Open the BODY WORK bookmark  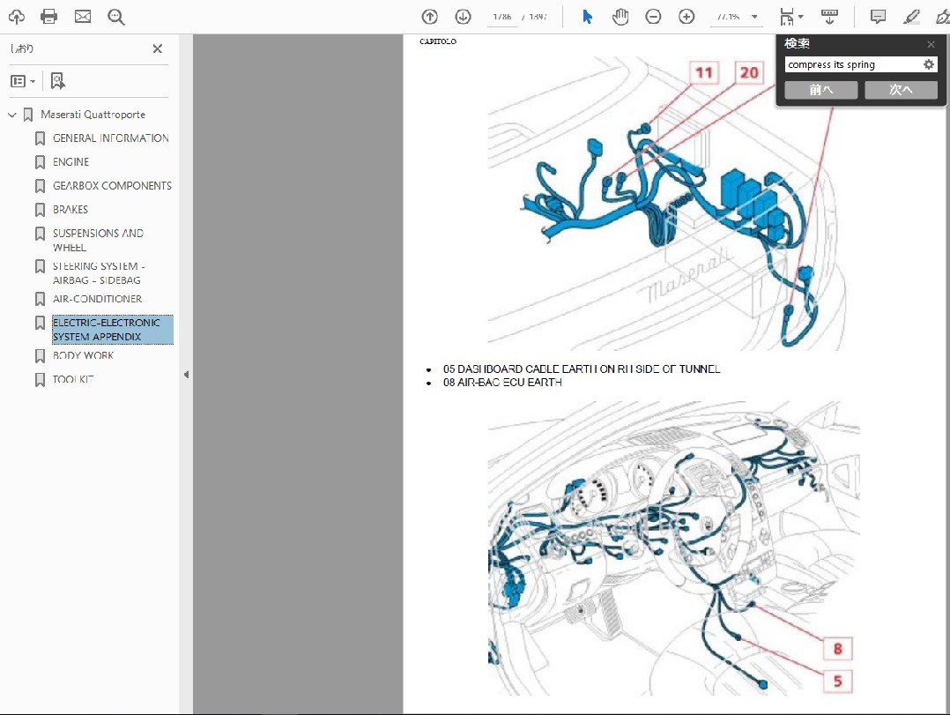click(83, 355)
